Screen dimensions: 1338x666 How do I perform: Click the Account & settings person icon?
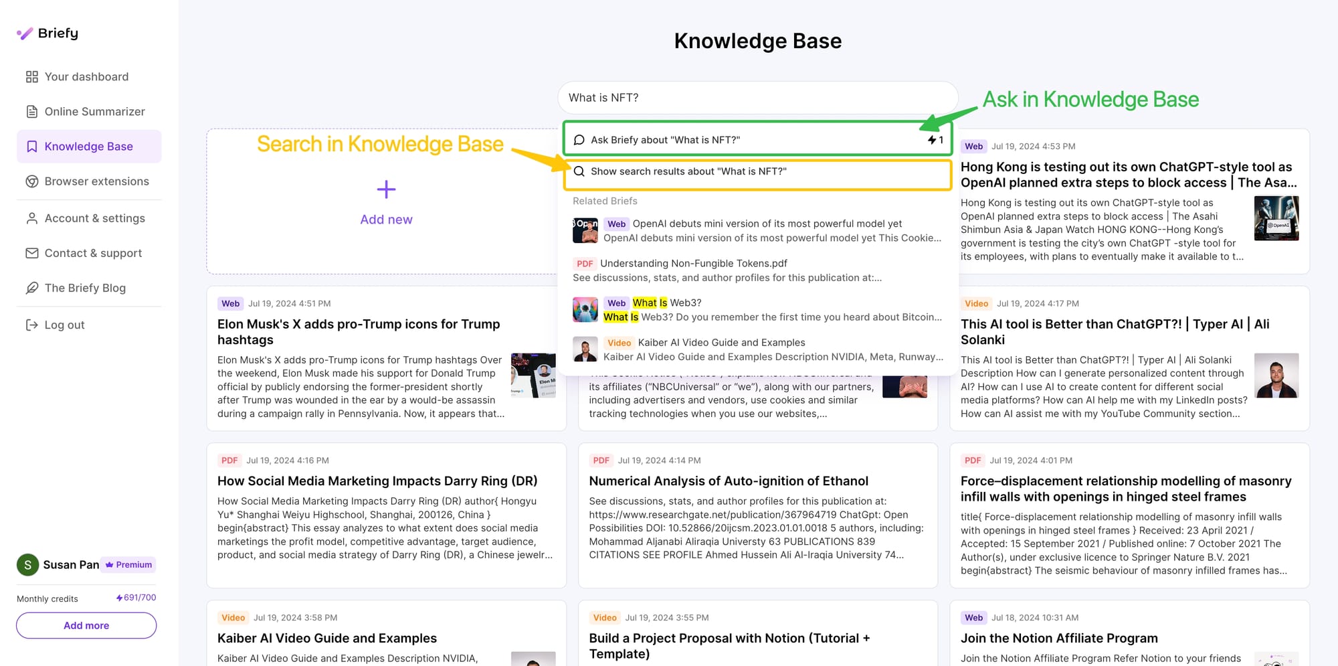pos(31,218)
